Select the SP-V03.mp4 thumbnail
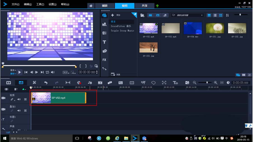This screenshot has width=253, height=142. click(x=170, y=28)
